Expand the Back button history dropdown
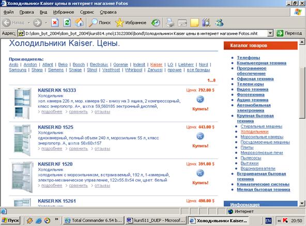This screenshot has height=226, width=306. (x=29, y=23)
